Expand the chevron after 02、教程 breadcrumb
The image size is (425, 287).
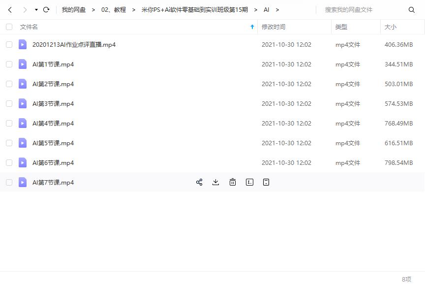click(134, 10)
